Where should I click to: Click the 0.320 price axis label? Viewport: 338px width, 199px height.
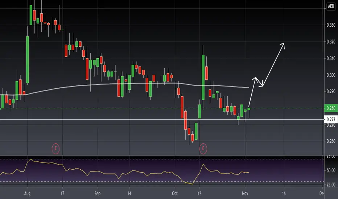[331, 42]
